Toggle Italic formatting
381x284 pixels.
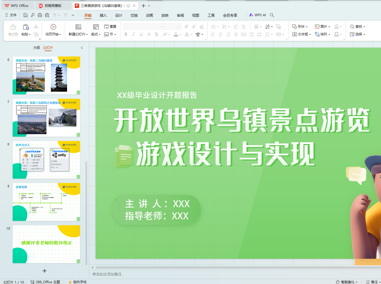(x=133, y=34)
